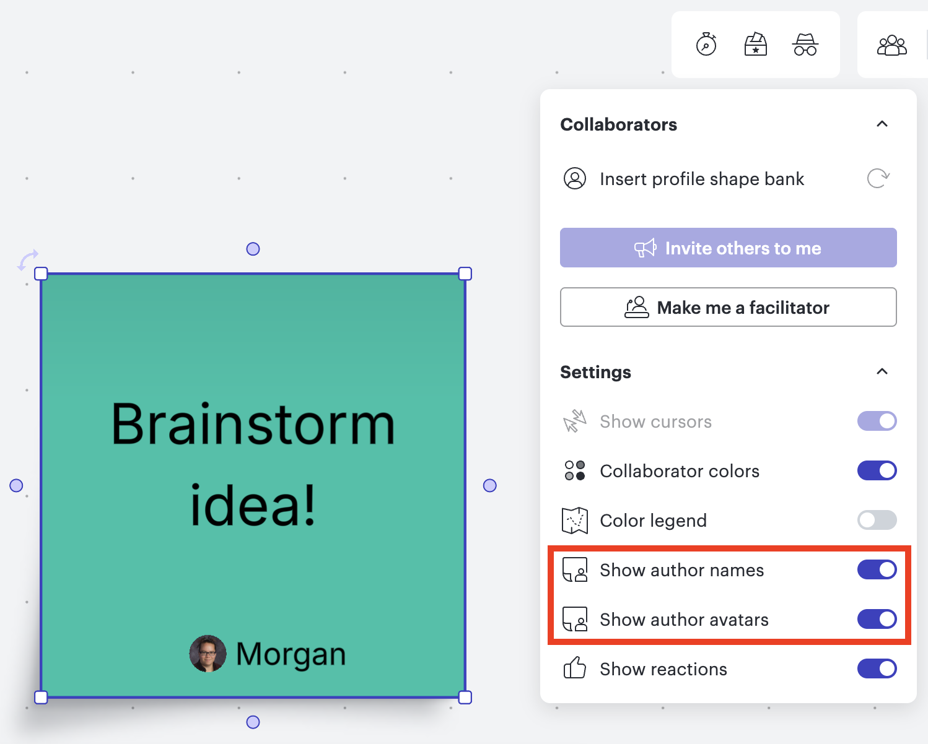928x744 pixels.
Task: Click the Collaborator colors dots icon
Action: click(575, 470)
